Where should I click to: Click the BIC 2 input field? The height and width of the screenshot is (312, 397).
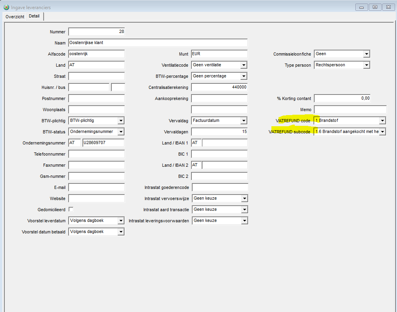pos(219,176)
